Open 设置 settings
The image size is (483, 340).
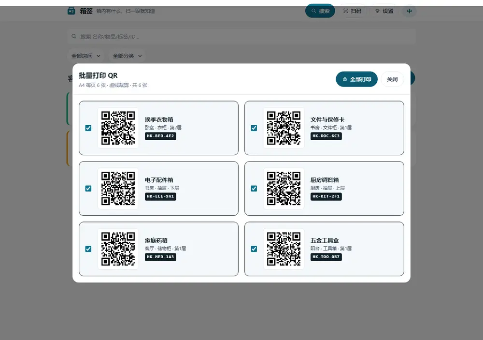384,11
